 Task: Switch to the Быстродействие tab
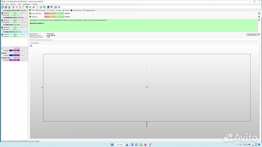76,10
